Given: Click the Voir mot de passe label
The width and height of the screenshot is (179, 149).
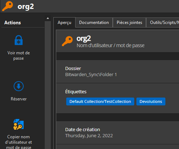Looking at the screenshot, I should pos(19,56).
